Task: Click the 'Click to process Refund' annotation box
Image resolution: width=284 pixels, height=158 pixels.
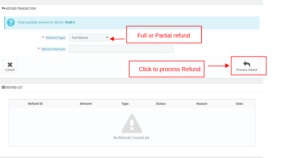Action: pos(167,69)
